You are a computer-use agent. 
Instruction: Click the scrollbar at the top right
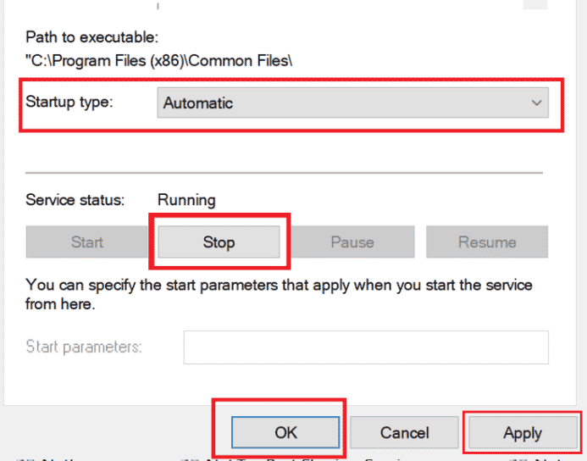pos(534,4)
